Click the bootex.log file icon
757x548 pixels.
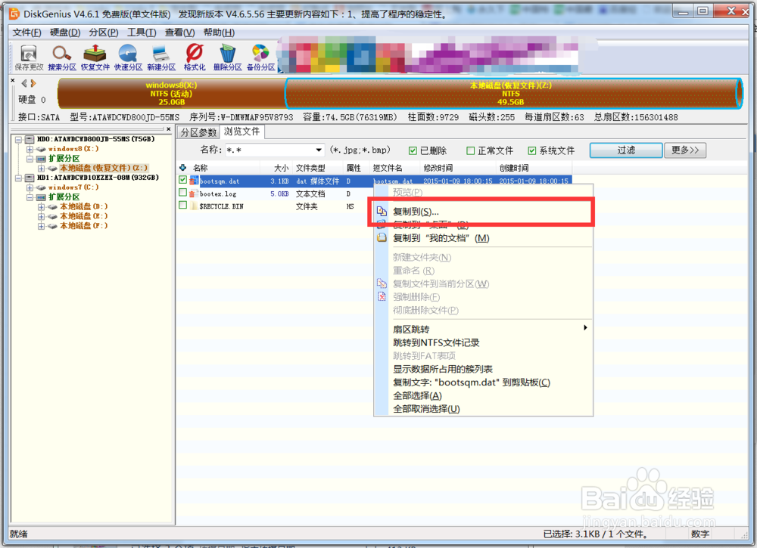[193, 194]
